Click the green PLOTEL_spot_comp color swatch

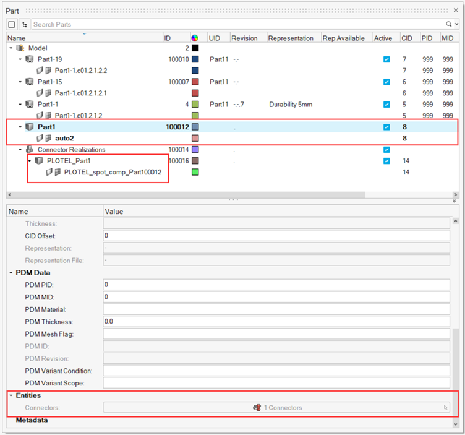pyautogui.click(x=195, y=172)
